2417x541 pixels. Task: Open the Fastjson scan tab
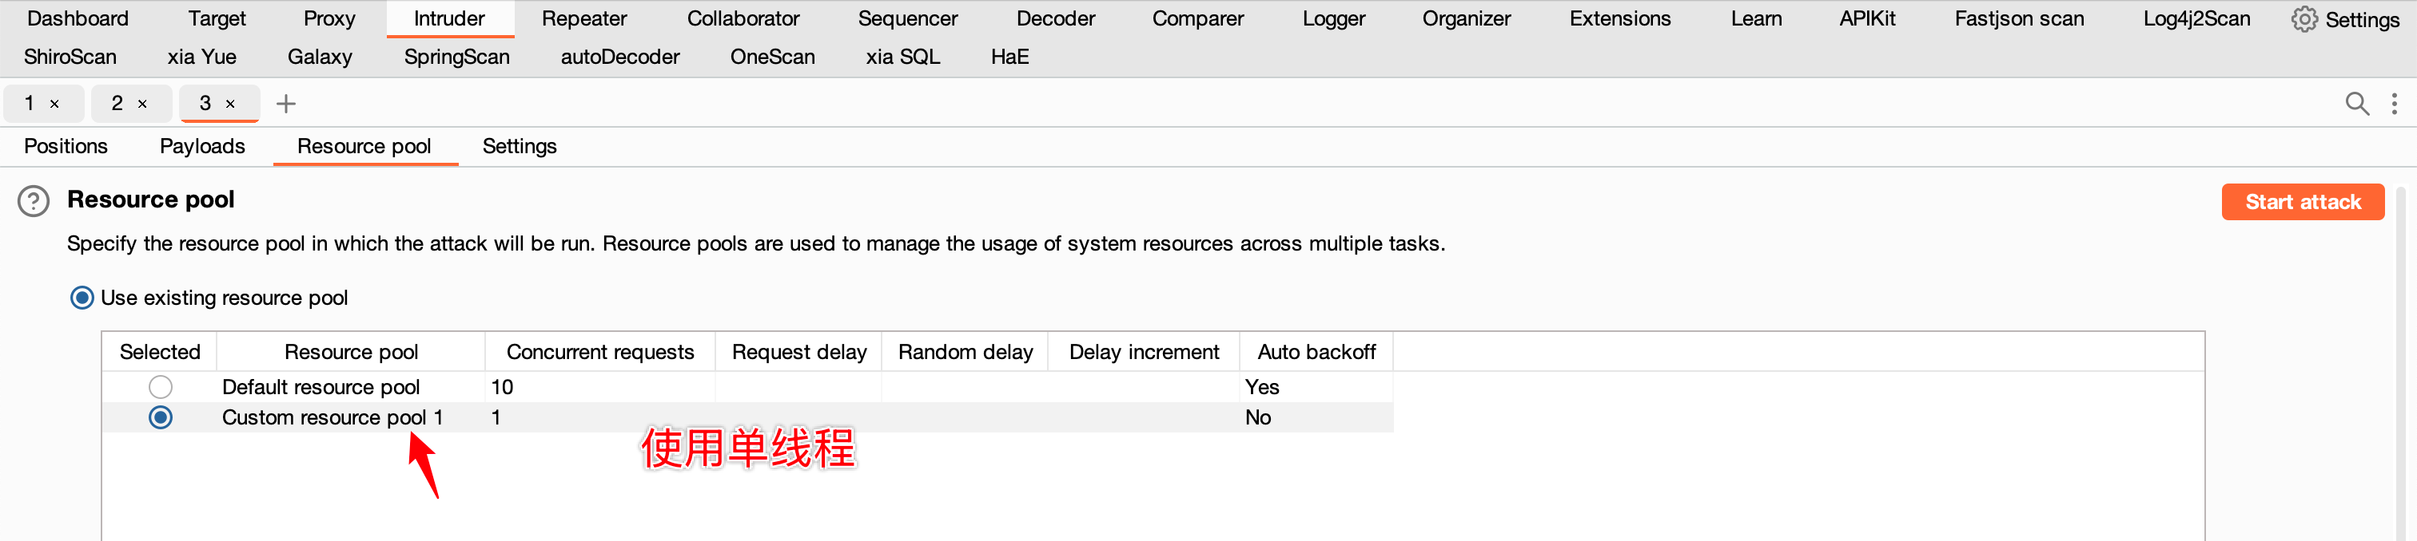click(x=2019, y=18)
